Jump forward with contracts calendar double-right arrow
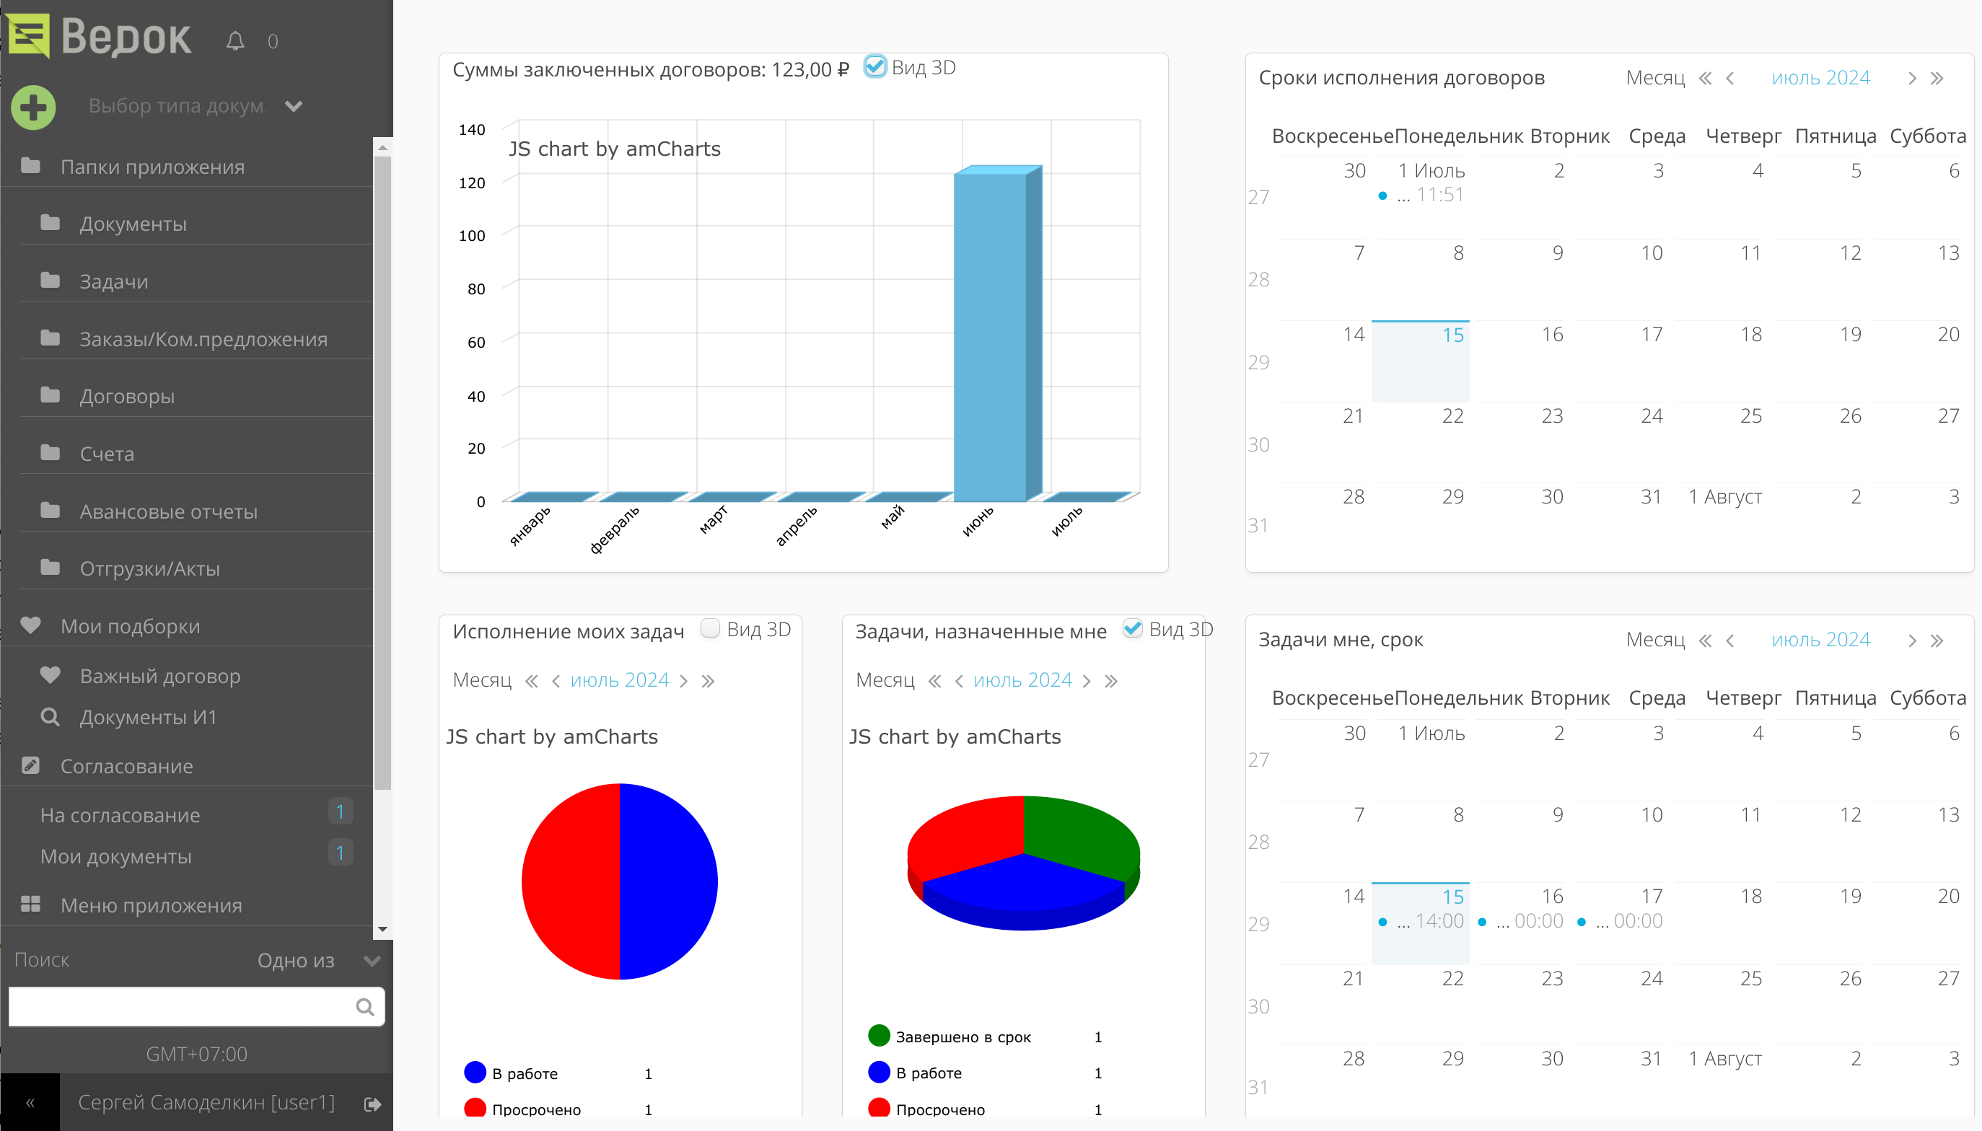 click(x=1938, y=79)
